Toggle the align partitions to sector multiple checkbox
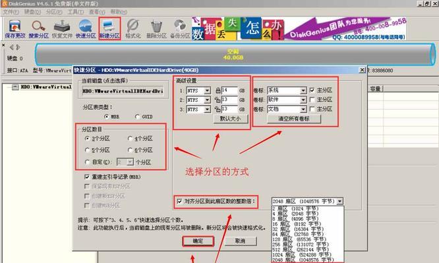The width and height of the screenshot is (439, 263). click(x=180, y=201)
